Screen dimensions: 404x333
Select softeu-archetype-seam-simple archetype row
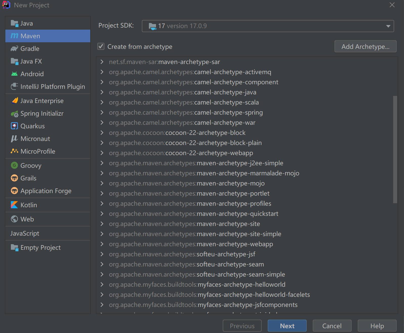pyautogui.click(x=247, y=274)
